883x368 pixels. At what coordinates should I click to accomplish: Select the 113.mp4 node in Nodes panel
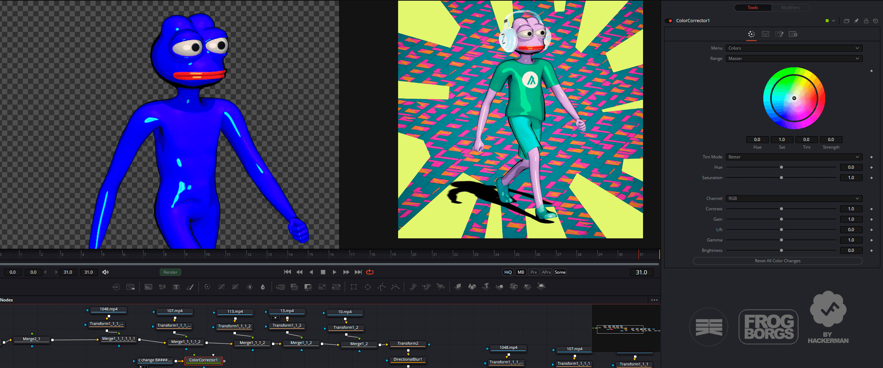235,312
